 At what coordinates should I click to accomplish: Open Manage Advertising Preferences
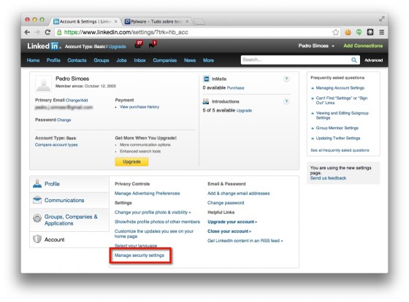coord(147,193)
